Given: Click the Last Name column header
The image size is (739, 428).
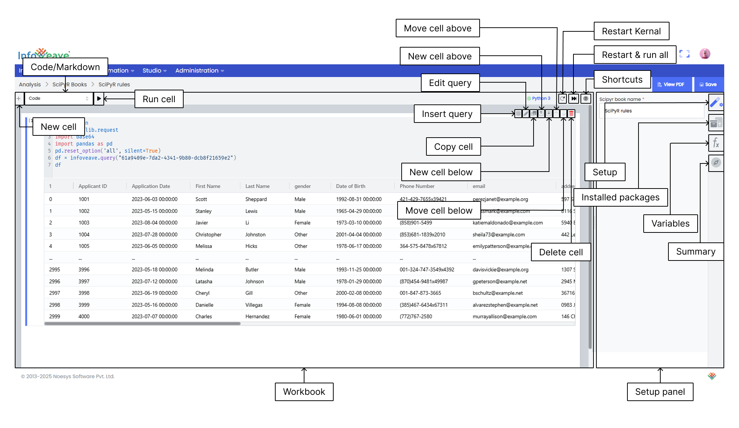Looking at the screenshot, I should [x=258, y=186].
